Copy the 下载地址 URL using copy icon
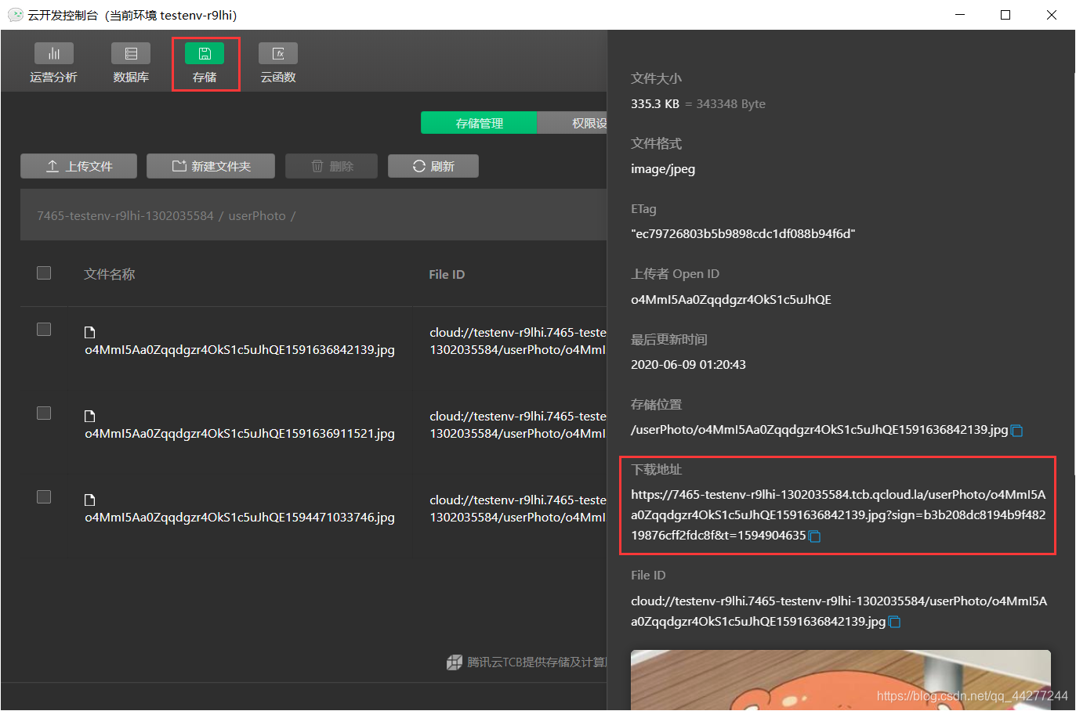 point(814,536)
